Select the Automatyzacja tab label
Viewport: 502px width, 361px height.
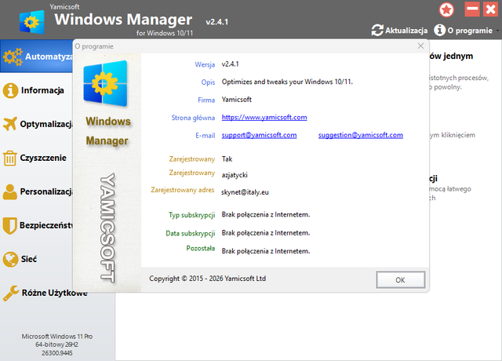coord(49,57)
